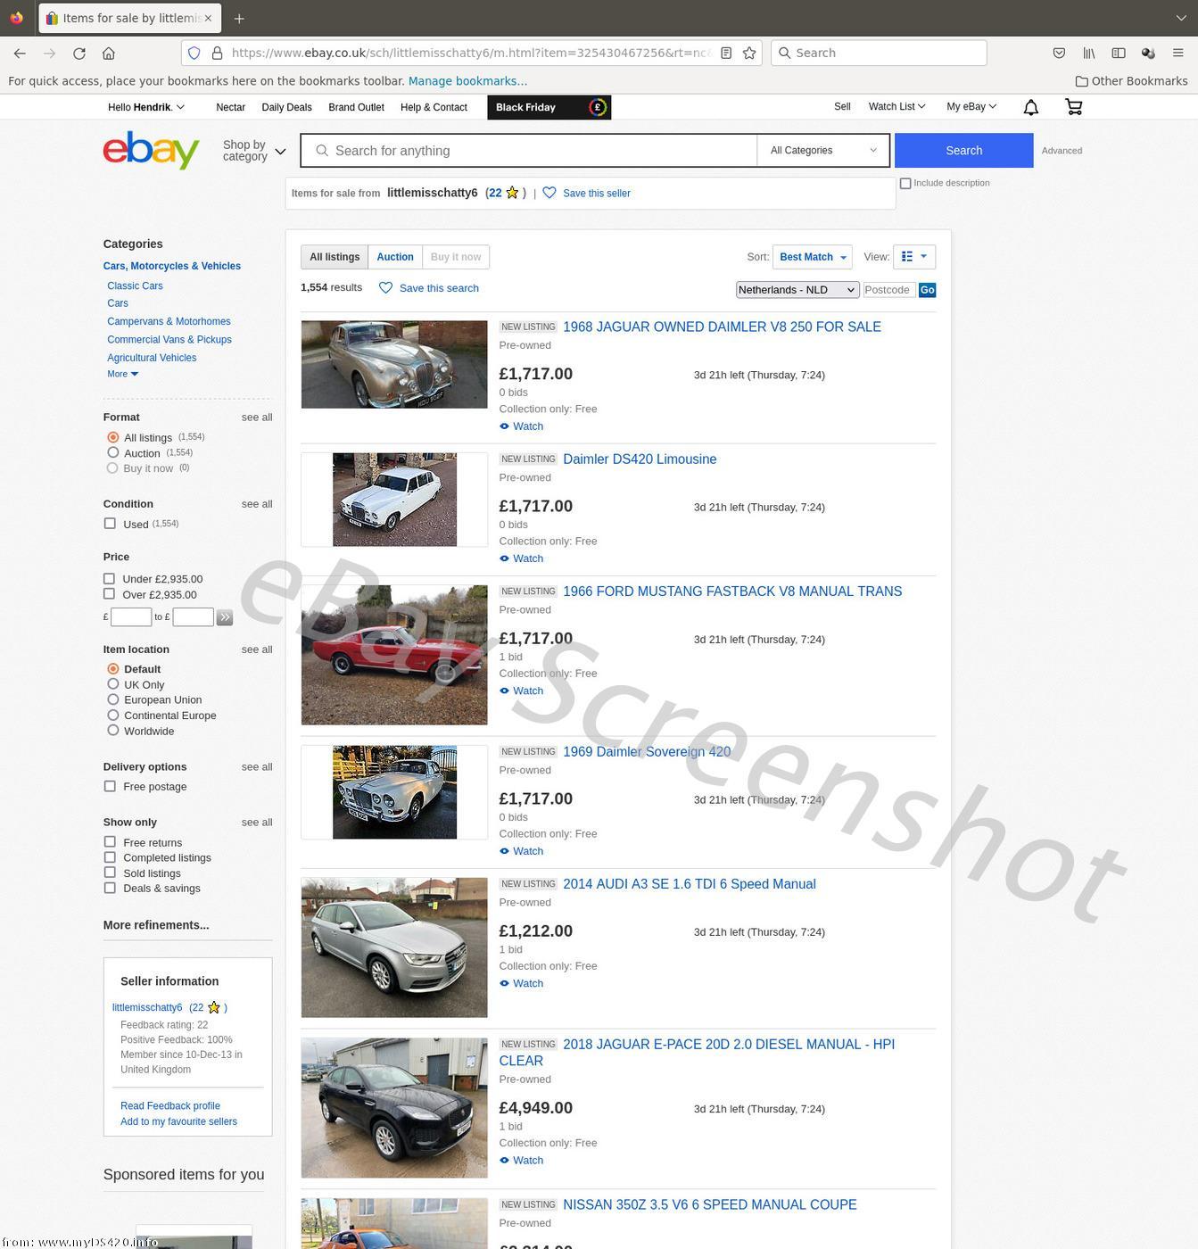The height and width of the screenshot is (1249, 1198).
Task: Open the Watch List menu
Action: pos(896,107)
